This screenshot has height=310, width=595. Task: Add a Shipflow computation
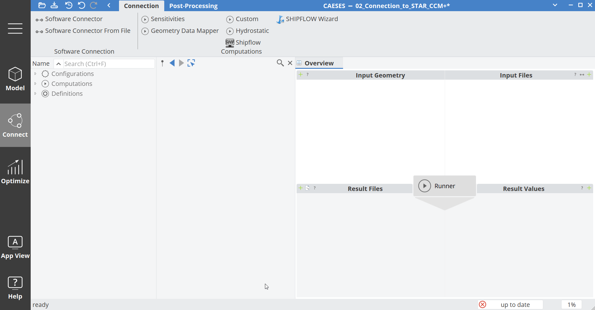[x=243, y=43]
